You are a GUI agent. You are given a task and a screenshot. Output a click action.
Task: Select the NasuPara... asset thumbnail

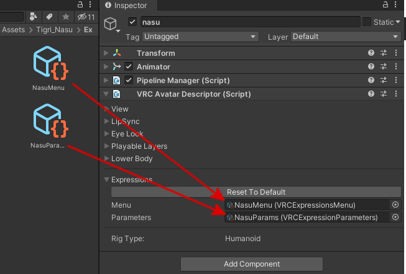(51, 121)
